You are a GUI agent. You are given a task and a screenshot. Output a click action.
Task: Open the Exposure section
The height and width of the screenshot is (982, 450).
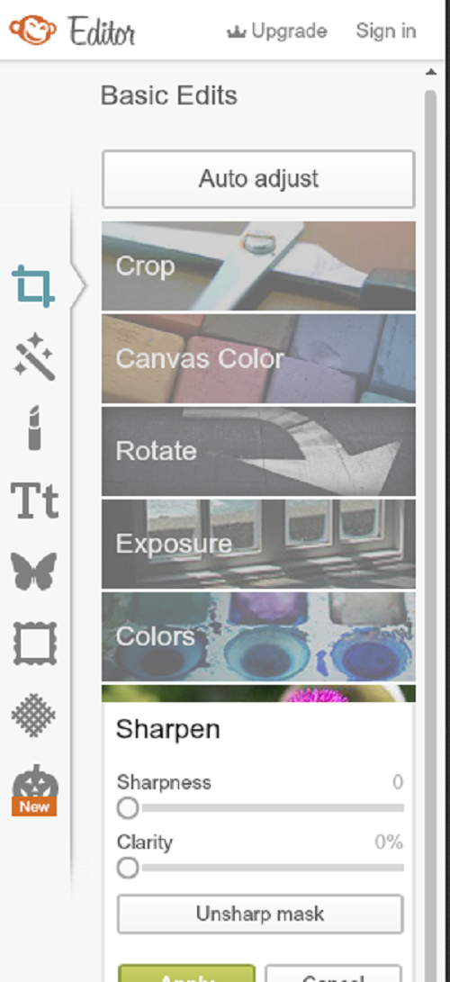pos(258,544)
